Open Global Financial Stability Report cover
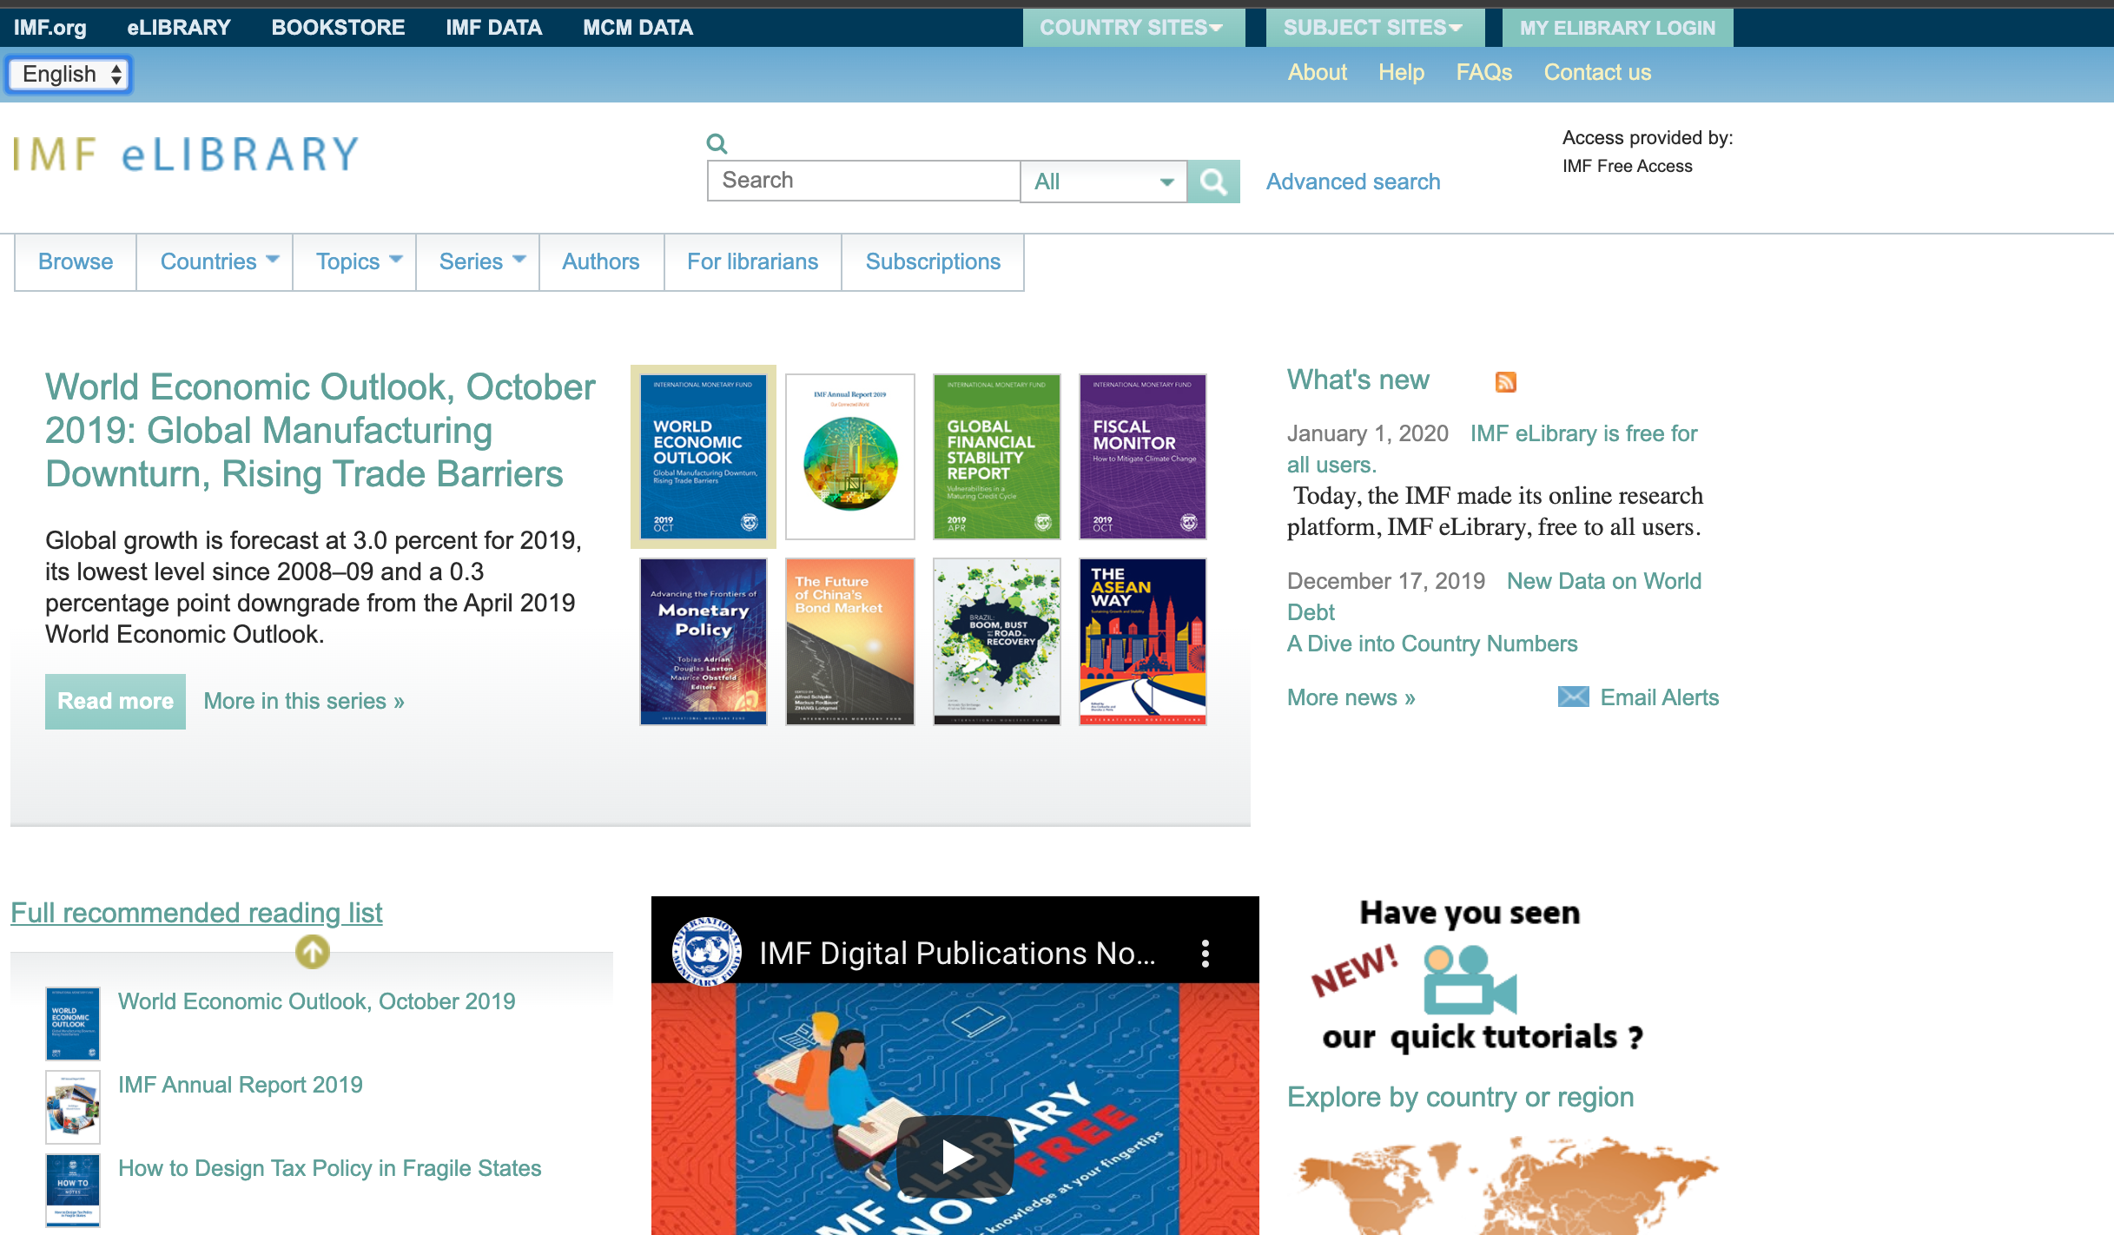This screenshot has width=2114, height=1235. tap(997, 457)
